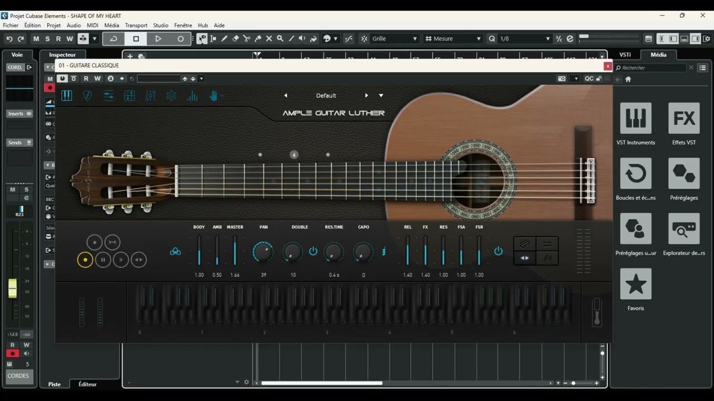Click the PAN knob in plugin
Screen dimensions: 714x401
pyautogui.click(x=263, y=252)
